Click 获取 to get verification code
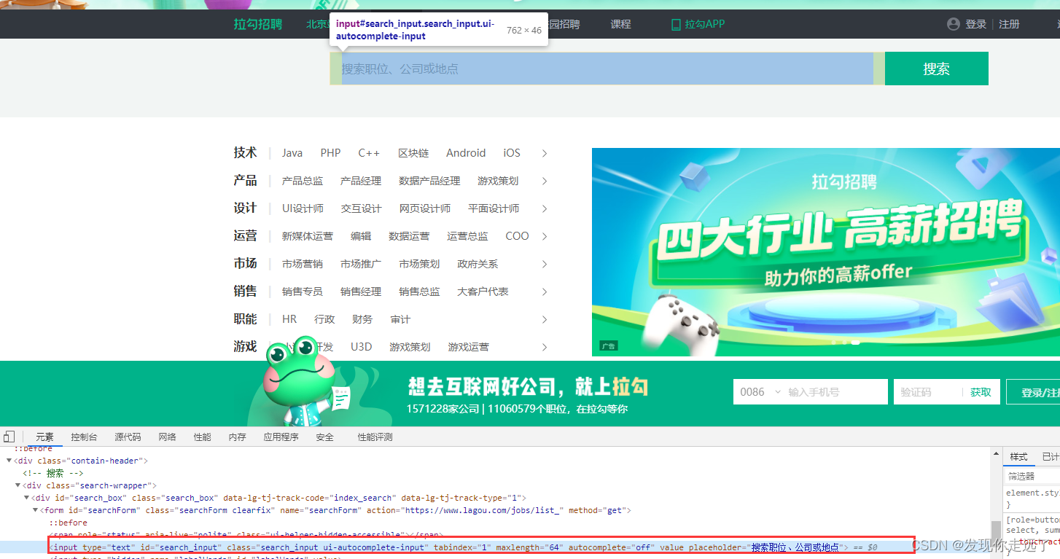Viewport: 1060px width, 559px height. (x=981, y=391)
